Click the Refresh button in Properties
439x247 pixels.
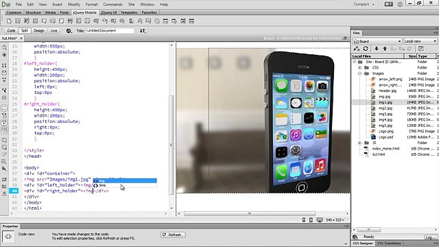[x=173, y=235]
